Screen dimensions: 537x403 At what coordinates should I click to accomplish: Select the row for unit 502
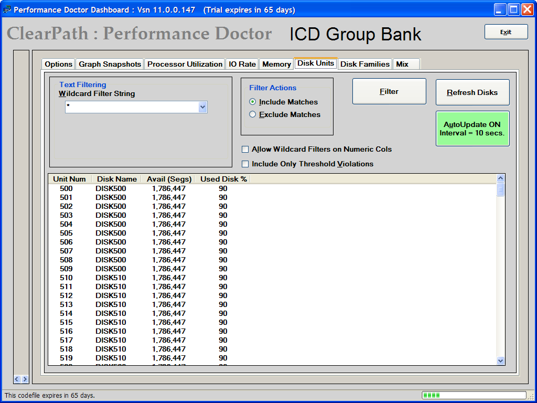coord(272,206)
